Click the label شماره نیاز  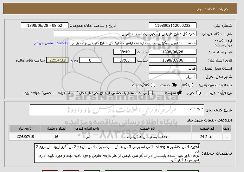(223, 26)
